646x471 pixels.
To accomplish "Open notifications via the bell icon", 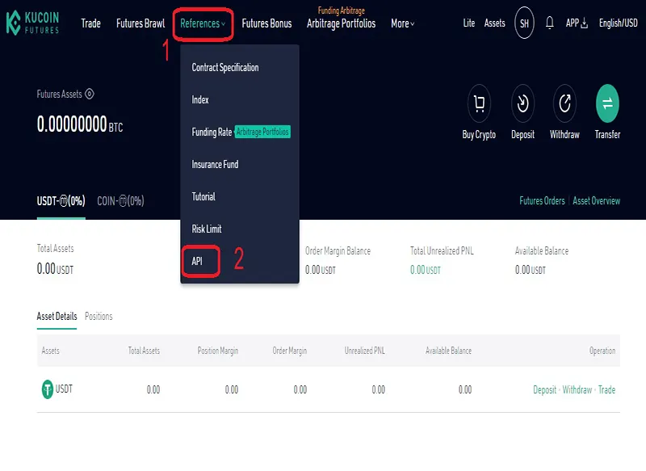I will pos(550,23).
